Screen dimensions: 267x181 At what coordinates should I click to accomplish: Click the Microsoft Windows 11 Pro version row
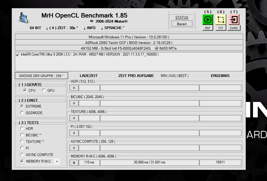coord(129,37)
